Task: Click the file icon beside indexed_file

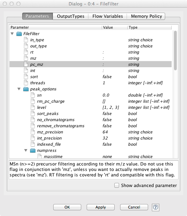Action: 33,144
